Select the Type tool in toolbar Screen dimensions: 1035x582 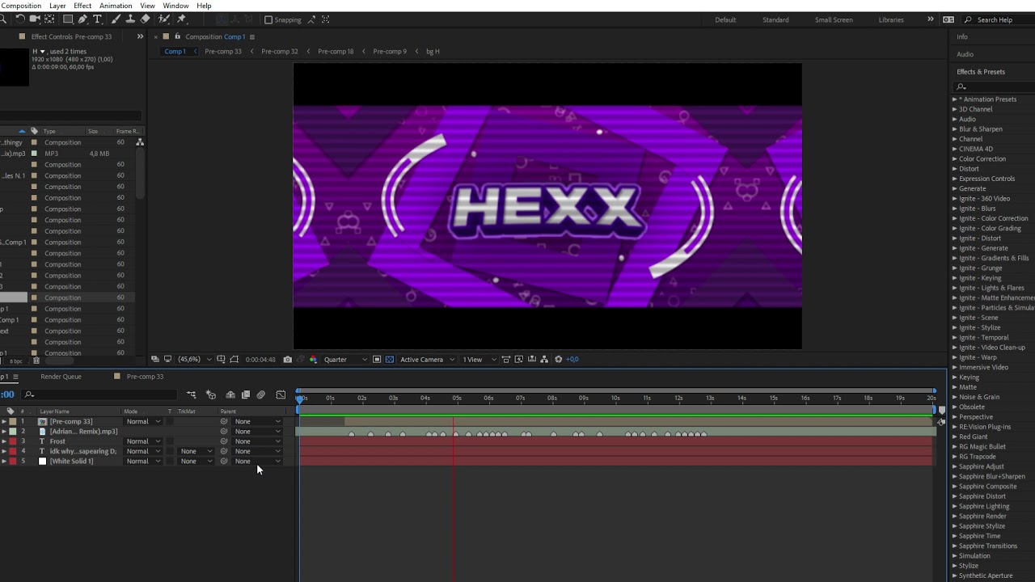(98, 19)
